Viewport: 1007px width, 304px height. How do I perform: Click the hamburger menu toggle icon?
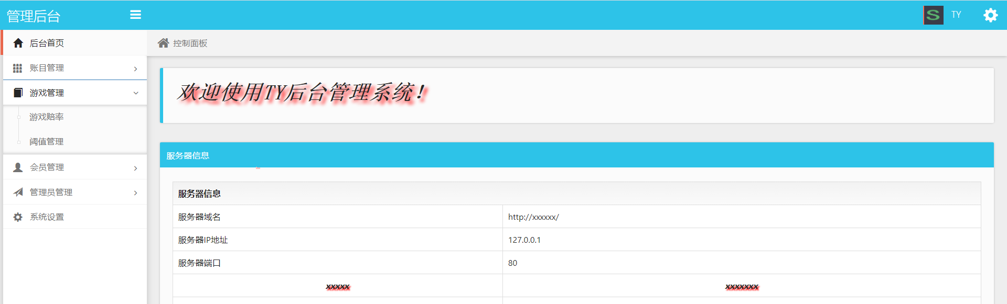135,15
